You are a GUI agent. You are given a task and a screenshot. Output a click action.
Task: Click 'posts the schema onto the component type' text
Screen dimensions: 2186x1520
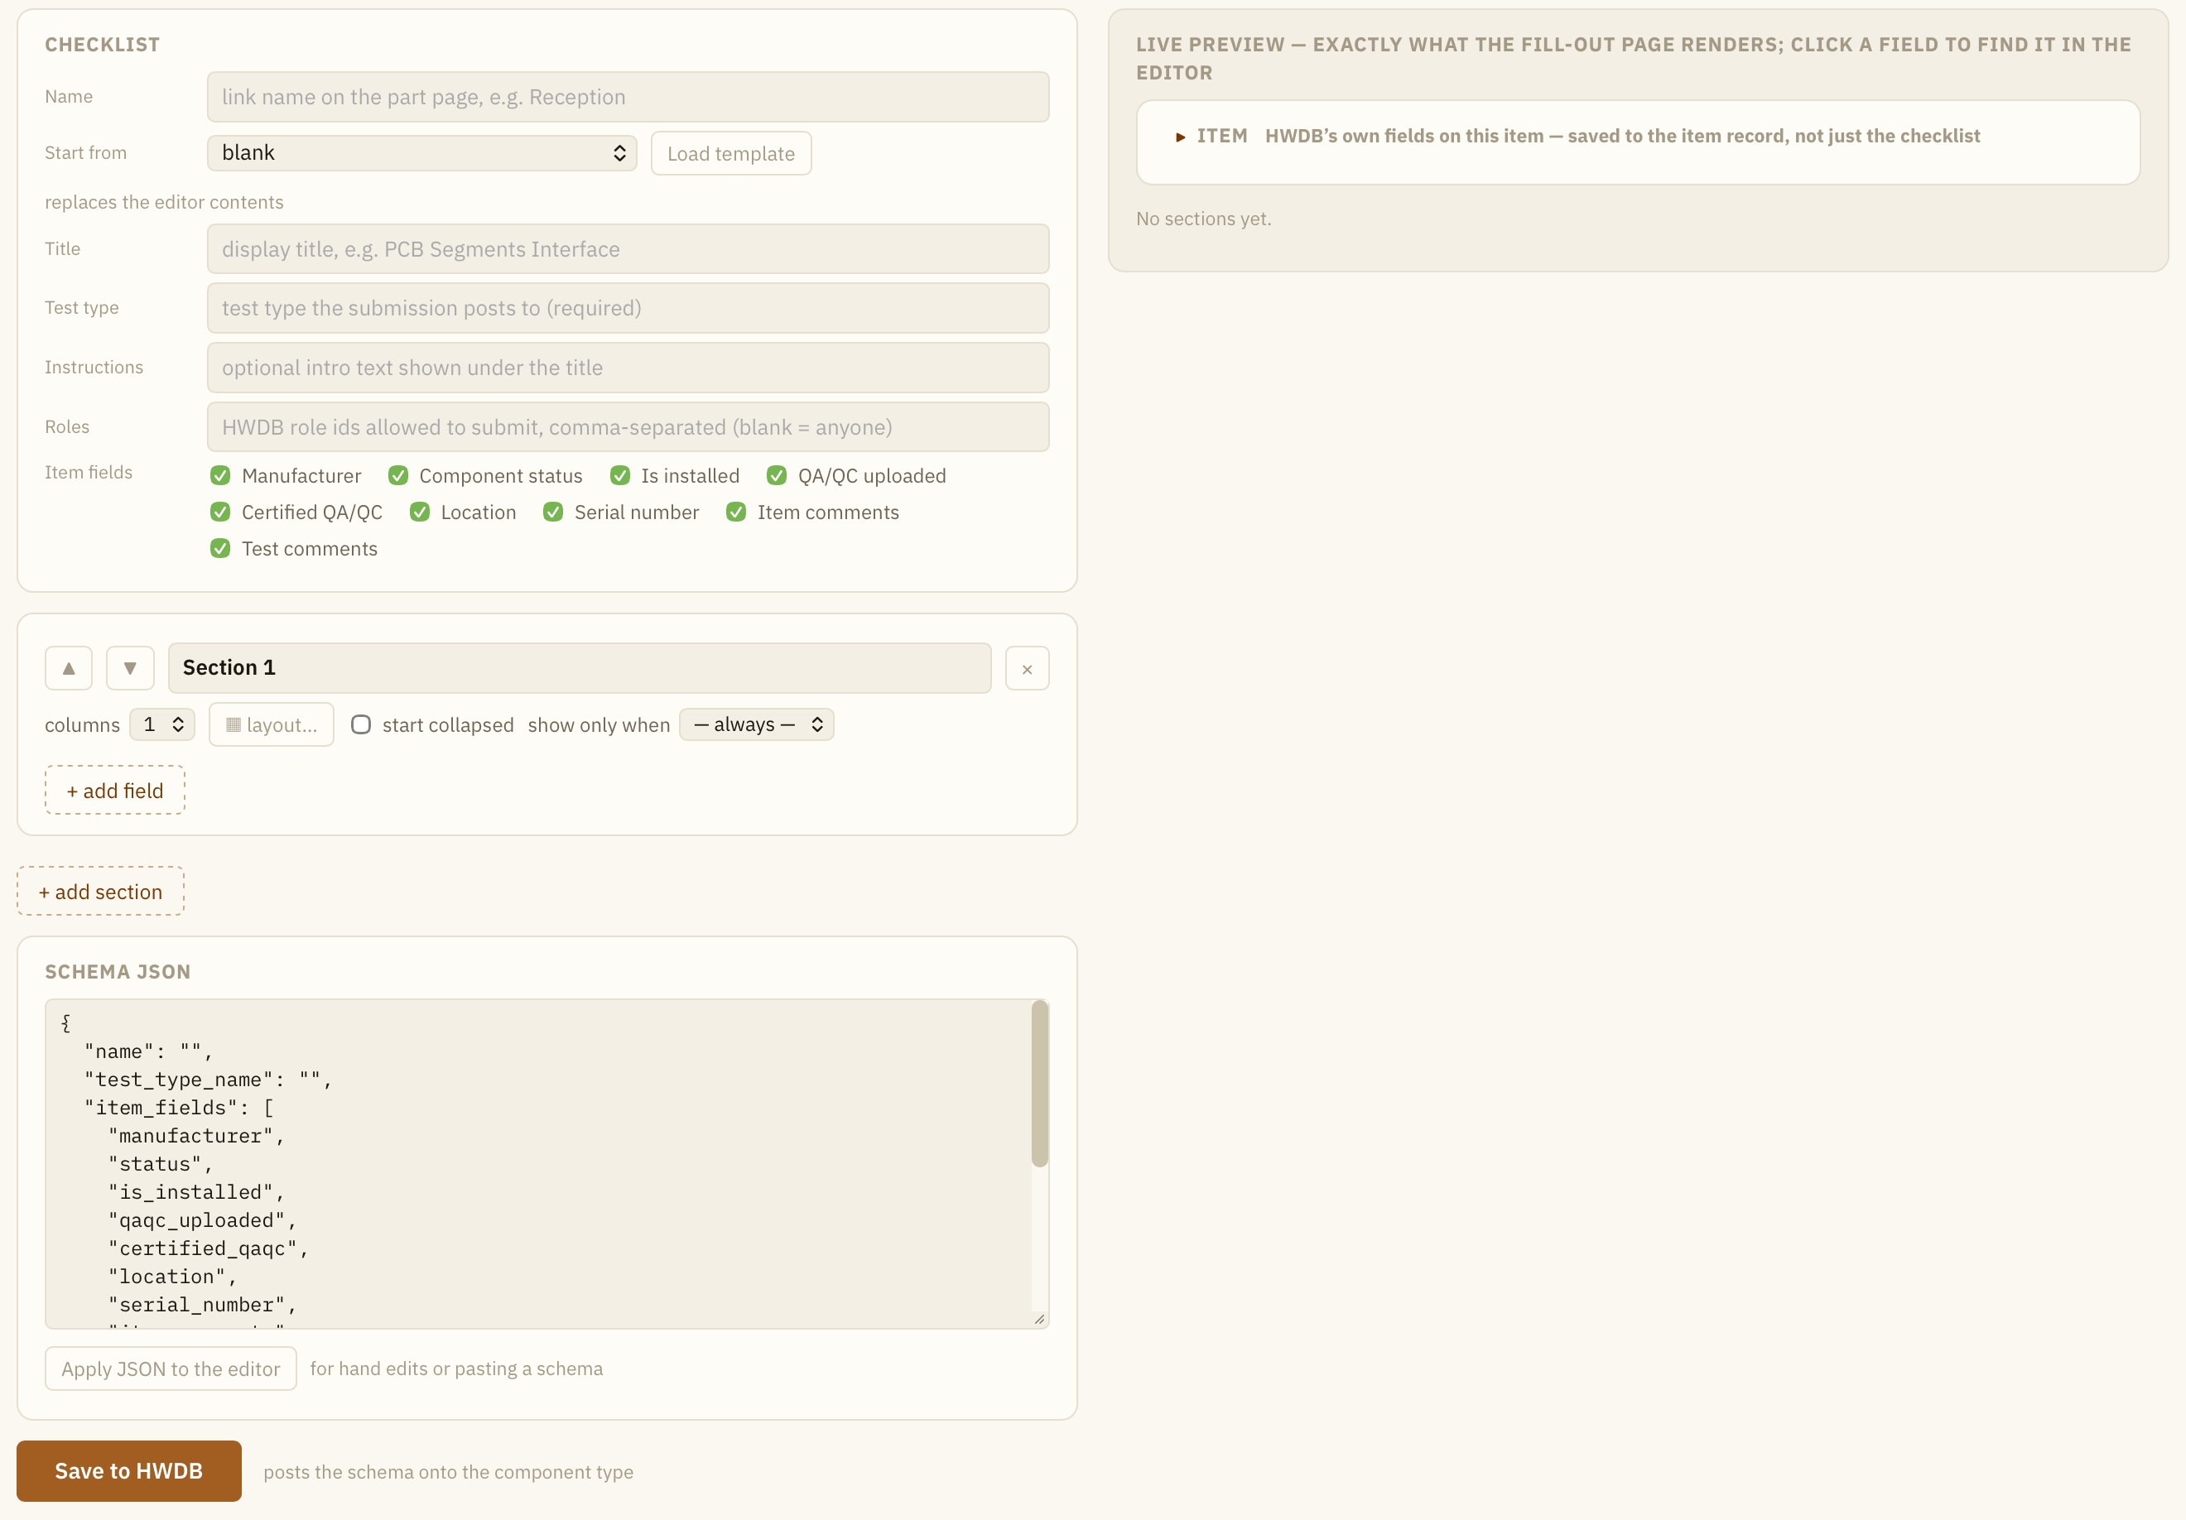pyautogui.click(x=449, y=1473)
